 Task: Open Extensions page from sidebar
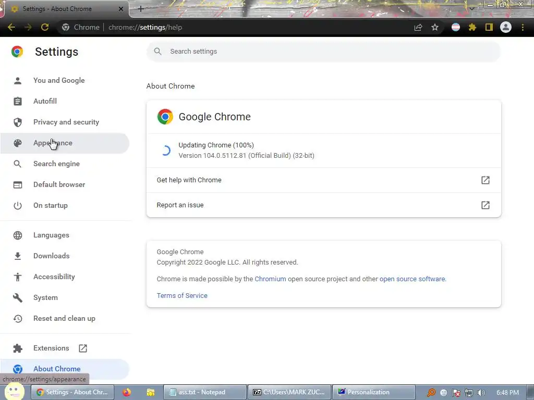[65, 348]
